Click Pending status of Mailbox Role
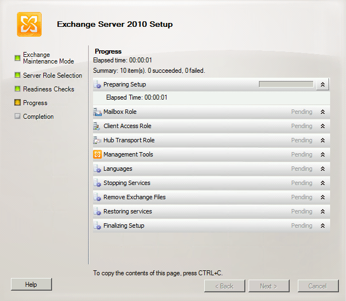This screenshot has width=346, height=301. [302, 112]
